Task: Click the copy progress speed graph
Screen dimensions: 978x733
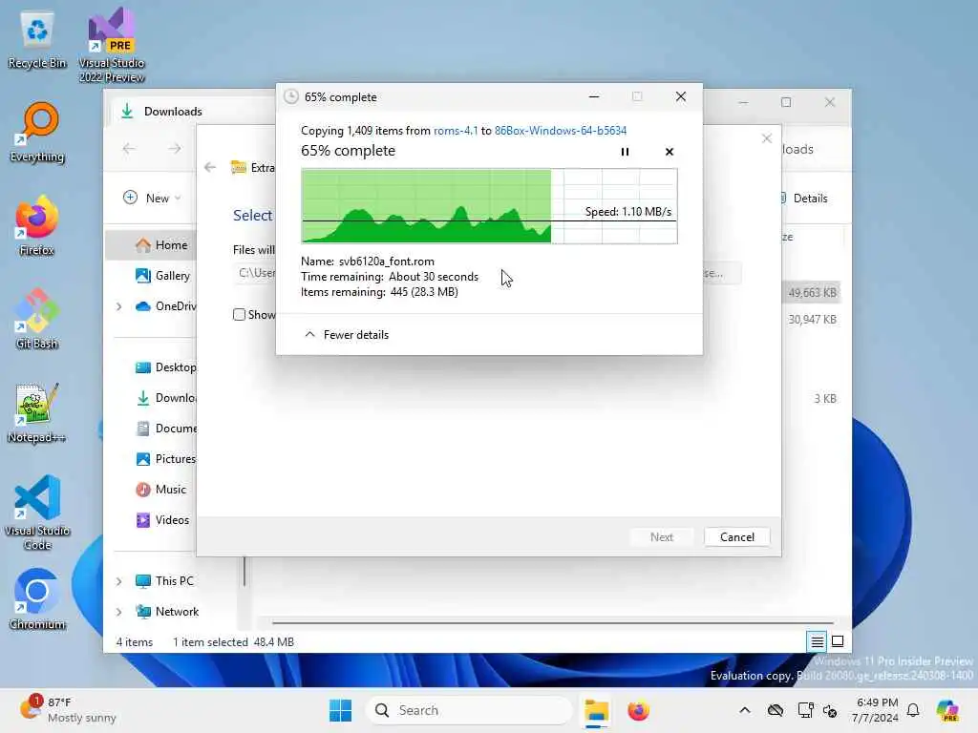Action: tap(489, 206)
